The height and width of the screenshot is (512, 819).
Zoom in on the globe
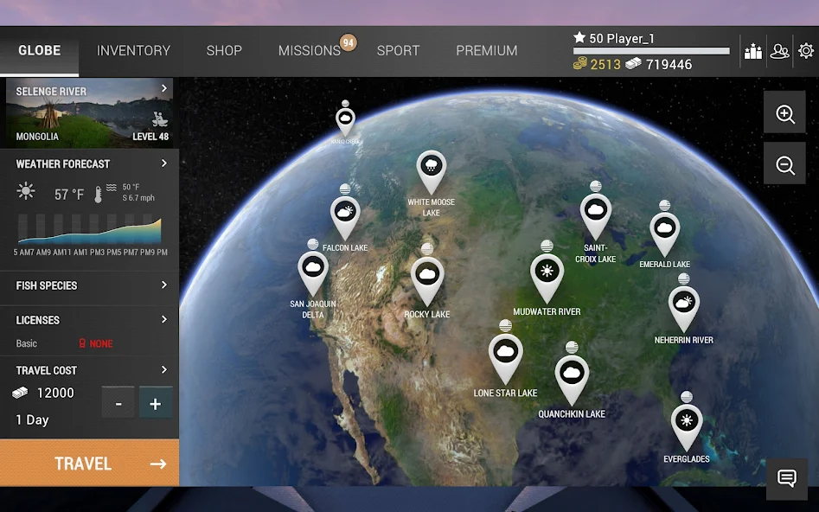(x=784, y=112)
